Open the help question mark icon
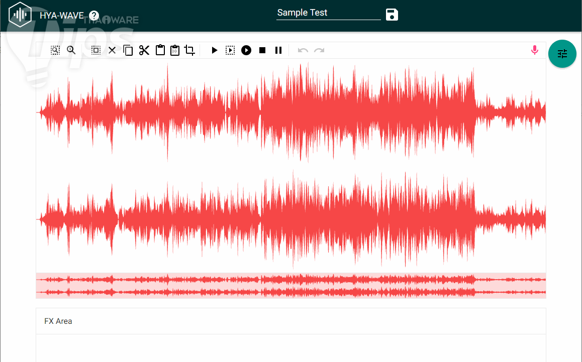This screenshot has height=362, width=582. coord(94,15)
